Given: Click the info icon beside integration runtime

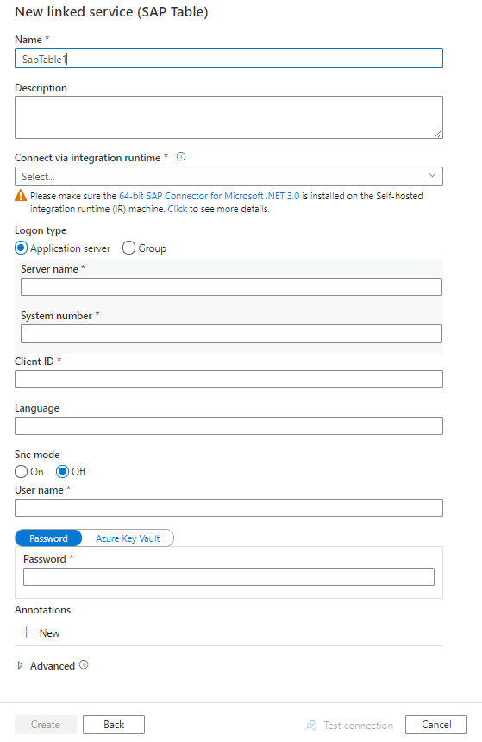Looking at the screenshot, I should tap(181, 157).
